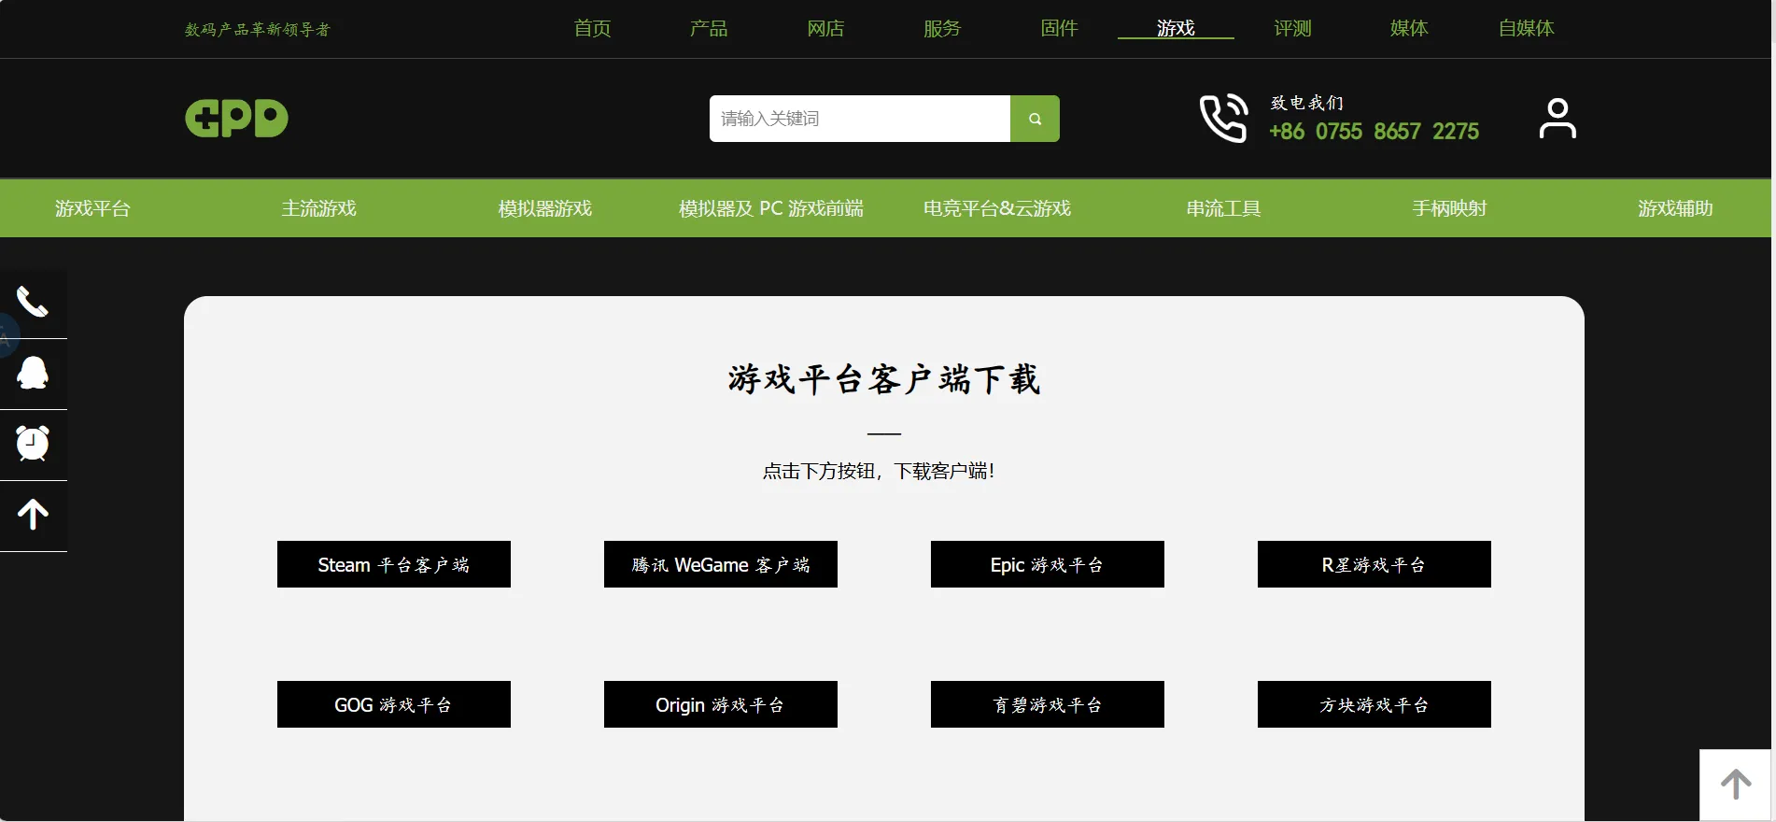Open the 网店 nav item
This screenshot has height=822, width=1776.
pyautogui.click(x=825, y=28)
